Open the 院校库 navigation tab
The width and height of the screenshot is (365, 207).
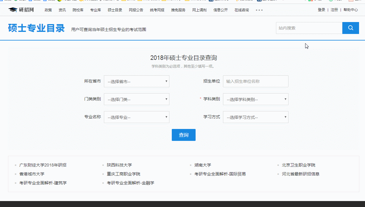tap(78, 10)
